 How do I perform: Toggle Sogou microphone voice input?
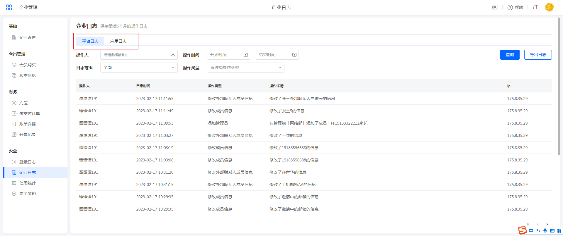coord(545,231)
